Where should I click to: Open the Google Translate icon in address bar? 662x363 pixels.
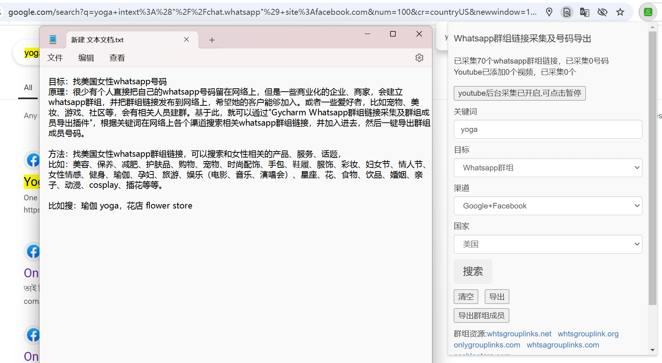(584, 12)
